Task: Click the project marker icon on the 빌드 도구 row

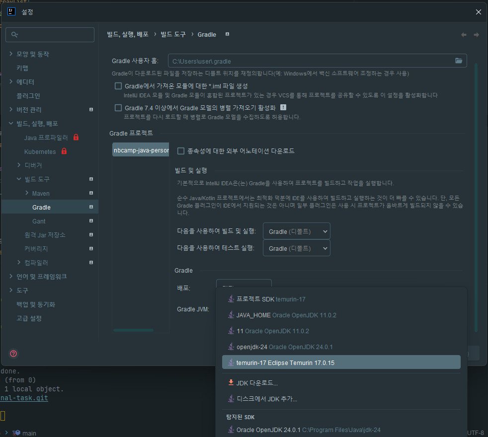Action: (x=91, y=179)
